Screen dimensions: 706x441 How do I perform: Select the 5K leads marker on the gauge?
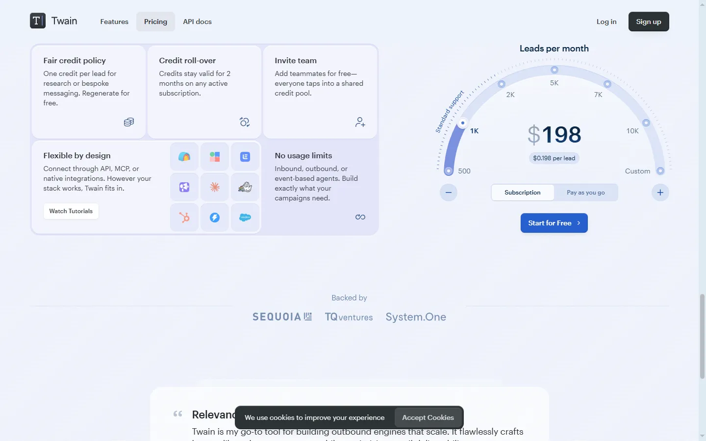(555, 70)
